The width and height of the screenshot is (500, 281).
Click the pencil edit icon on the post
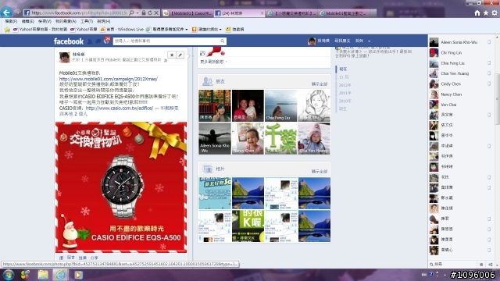[180, 55]
